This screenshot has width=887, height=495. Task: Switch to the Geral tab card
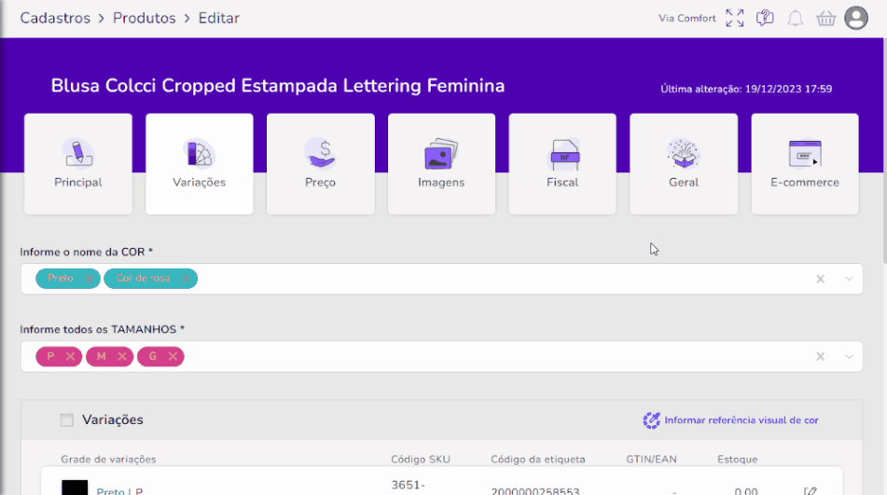(x=684, y=164)
